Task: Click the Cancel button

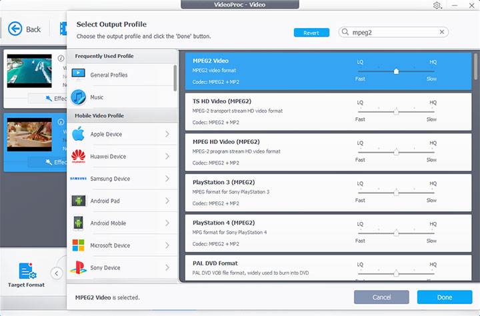Action: (381, 297)
